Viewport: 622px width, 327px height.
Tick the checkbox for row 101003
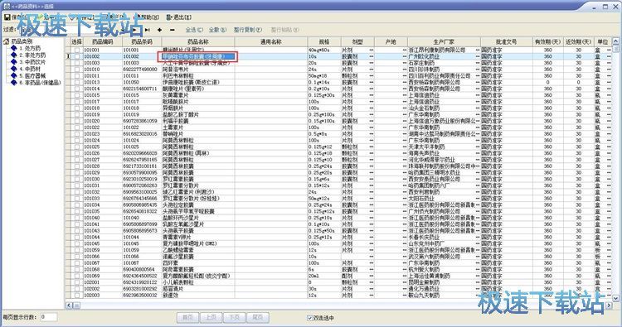[77, 63]
